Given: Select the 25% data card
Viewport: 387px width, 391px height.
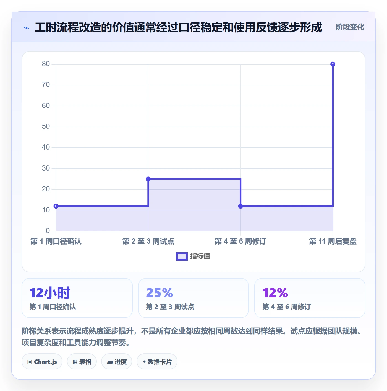Looking at the screenshot, I should click(193, 298).
